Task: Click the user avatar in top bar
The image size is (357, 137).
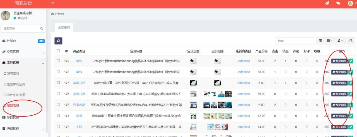Action: coord(350,3)
